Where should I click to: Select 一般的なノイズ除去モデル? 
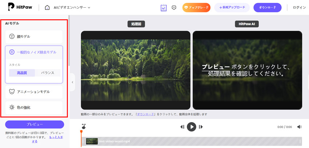click(x=34, y=52)
